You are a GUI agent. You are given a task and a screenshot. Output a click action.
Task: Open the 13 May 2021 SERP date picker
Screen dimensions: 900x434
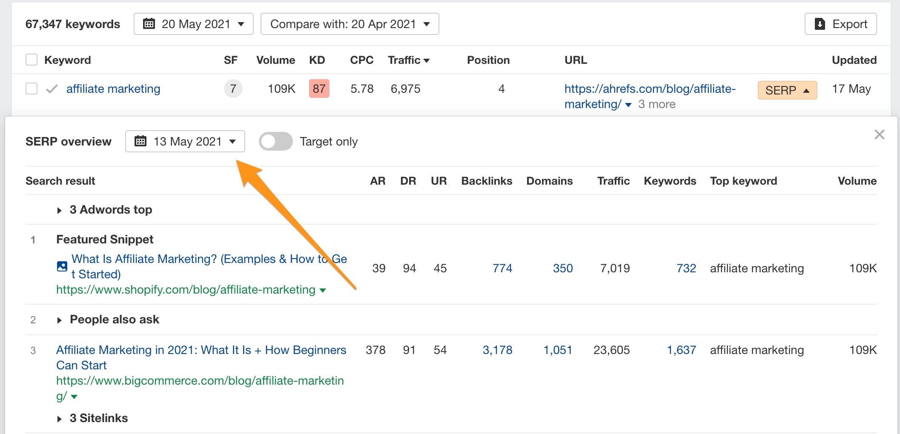pos(185,141)
